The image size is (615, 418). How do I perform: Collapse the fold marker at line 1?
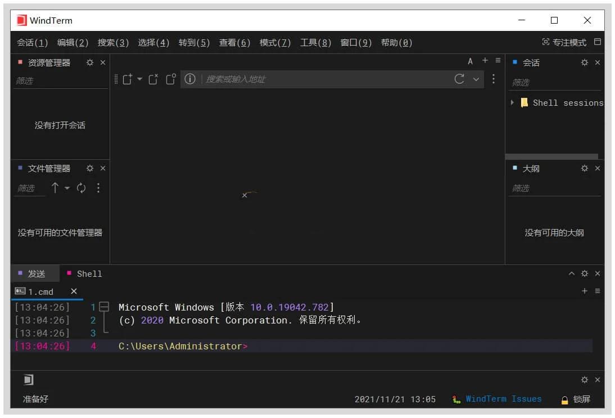click(x=103, y=307)
